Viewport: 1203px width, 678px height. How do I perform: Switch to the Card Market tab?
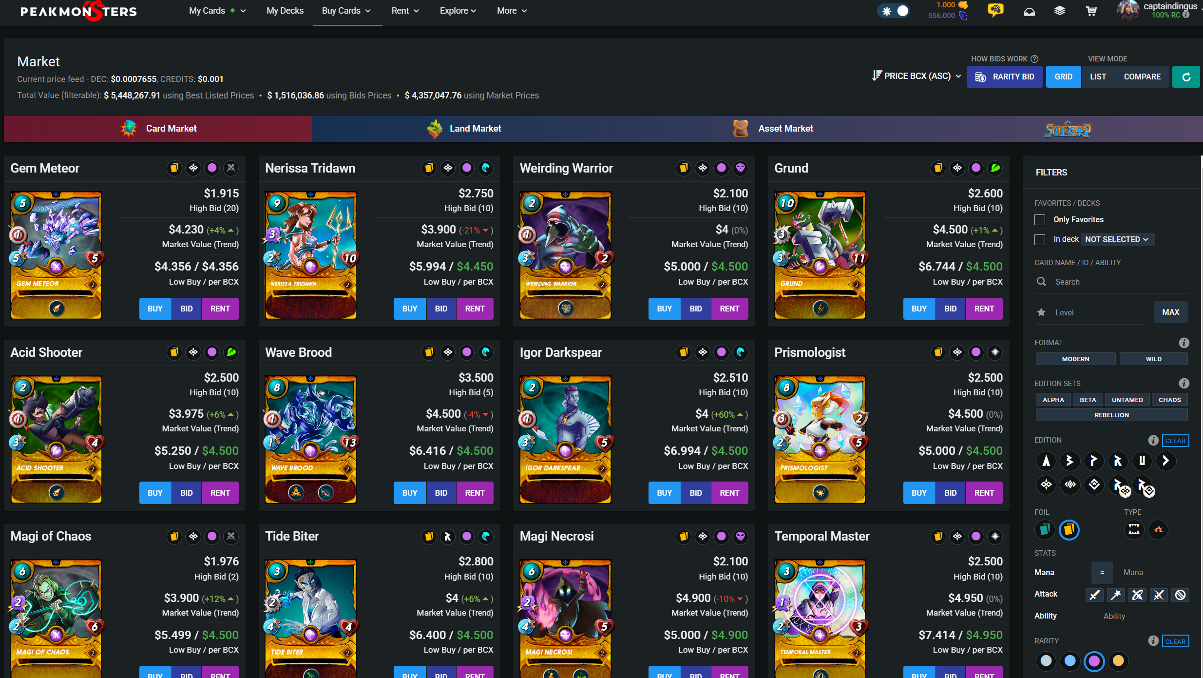(158, 129)
